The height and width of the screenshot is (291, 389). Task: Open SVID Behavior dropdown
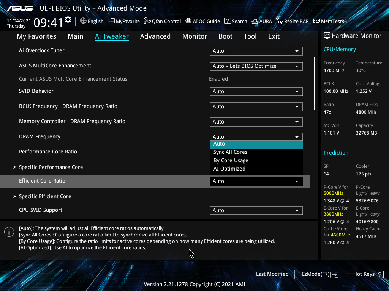(x=256, y=92)
